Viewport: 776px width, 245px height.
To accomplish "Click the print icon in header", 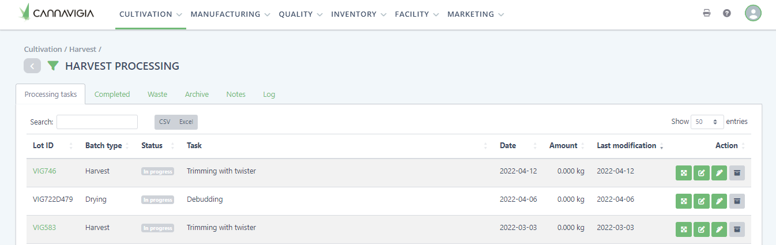I will 707,13.
